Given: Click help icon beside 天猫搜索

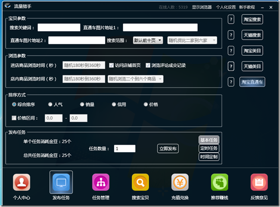Looking at the screenshot, I should point(231,35).
